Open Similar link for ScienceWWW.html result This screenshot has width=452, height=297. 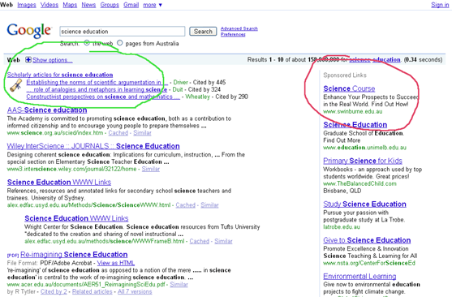[209, 204]
